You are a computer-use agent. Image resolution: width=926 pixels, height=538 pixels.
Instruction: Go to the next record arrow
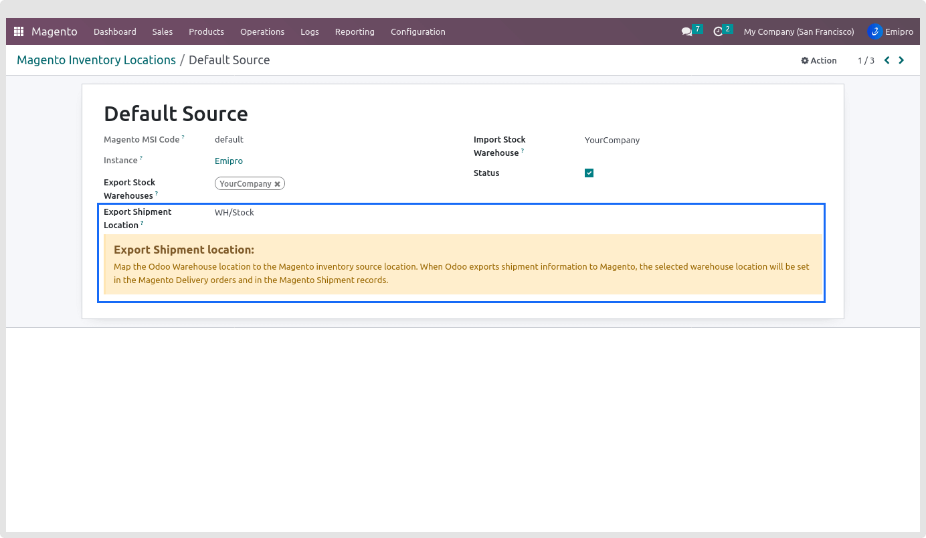coord(901,60)
